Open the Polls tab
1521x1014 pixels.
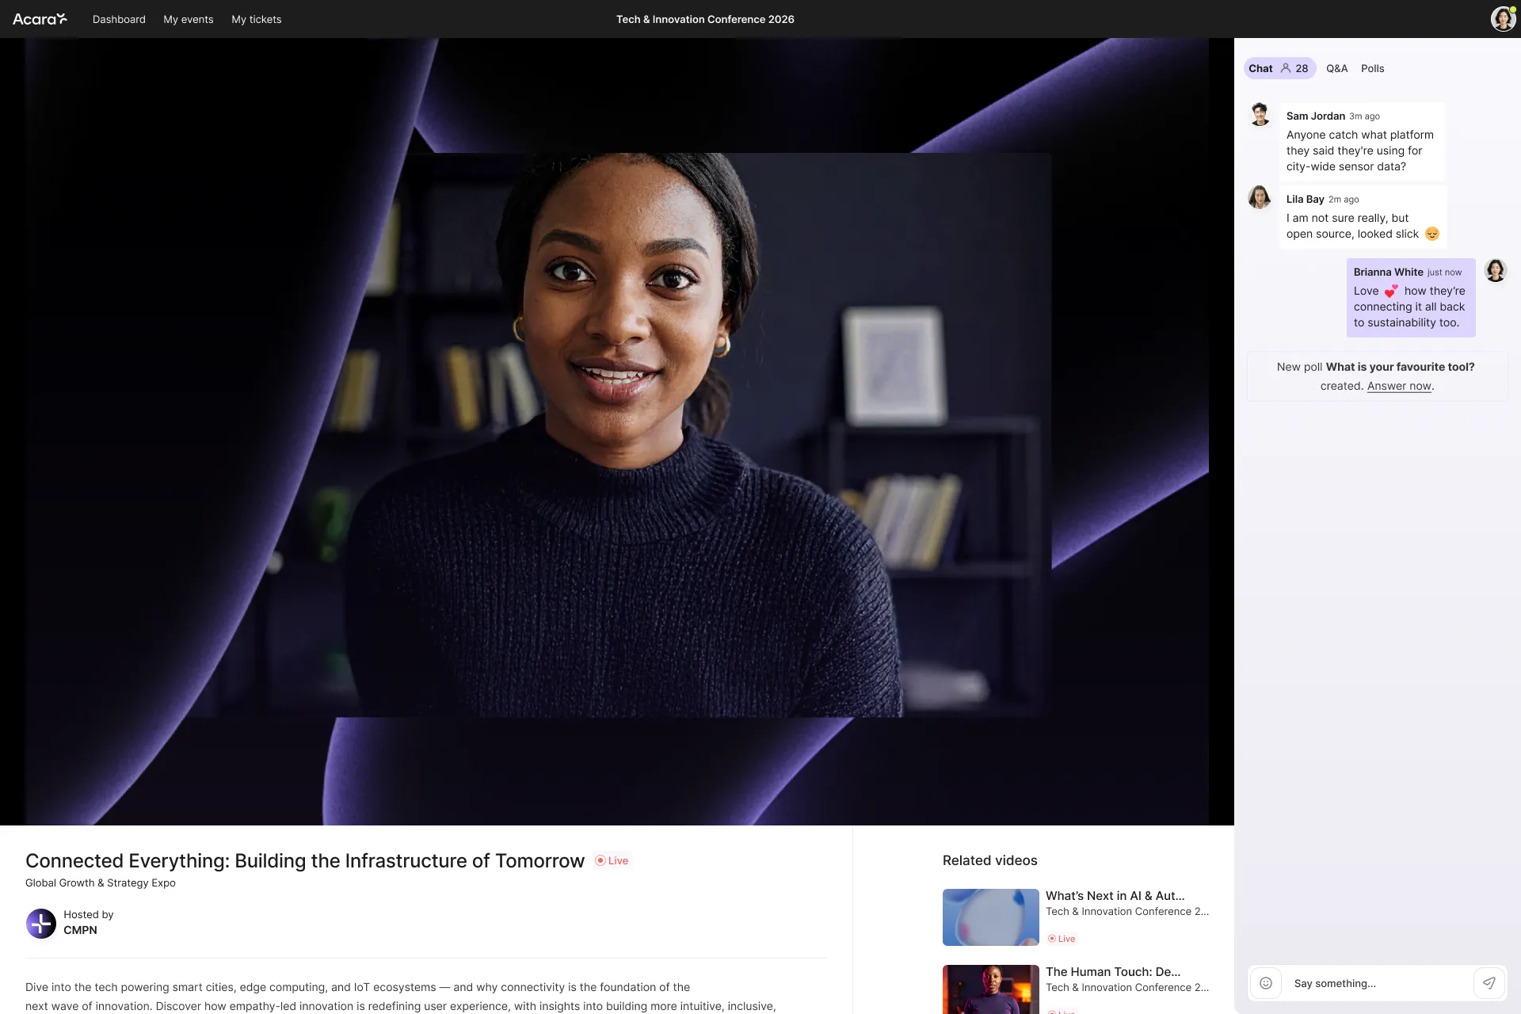tap(1372, 68)
